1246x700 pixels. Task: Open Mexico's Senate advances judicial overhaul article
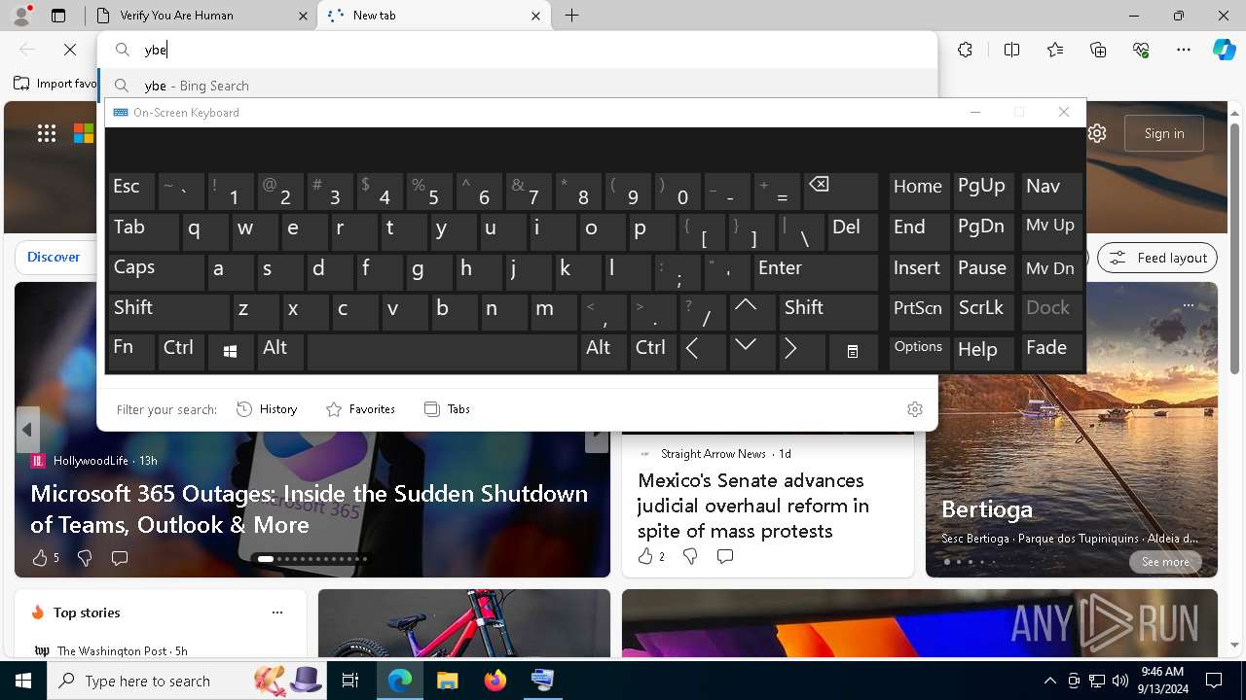click(753, 506)
